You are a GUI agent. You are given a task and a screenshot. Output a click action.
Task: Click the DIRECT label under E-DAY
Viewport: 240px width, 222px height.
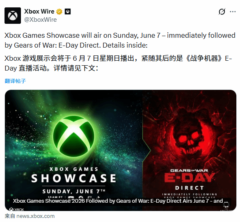190,188
